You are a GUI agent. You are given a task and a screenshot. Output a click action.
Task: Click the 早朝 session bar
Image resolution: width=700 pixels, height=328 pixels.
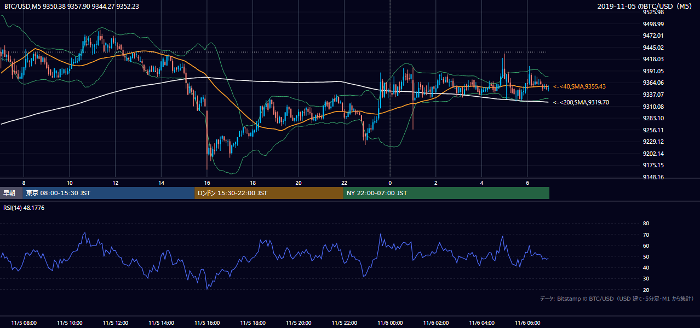pos(11,193)
